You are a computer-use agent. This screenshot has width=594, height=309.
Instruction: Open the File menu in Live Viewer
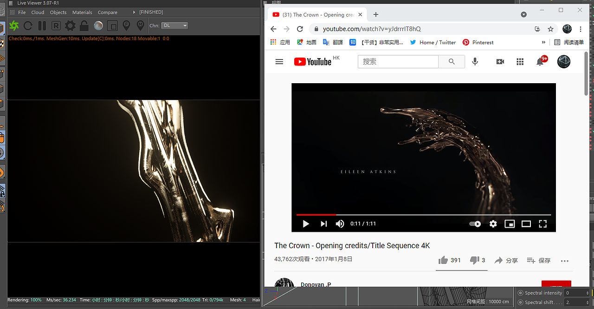point(22,12)
